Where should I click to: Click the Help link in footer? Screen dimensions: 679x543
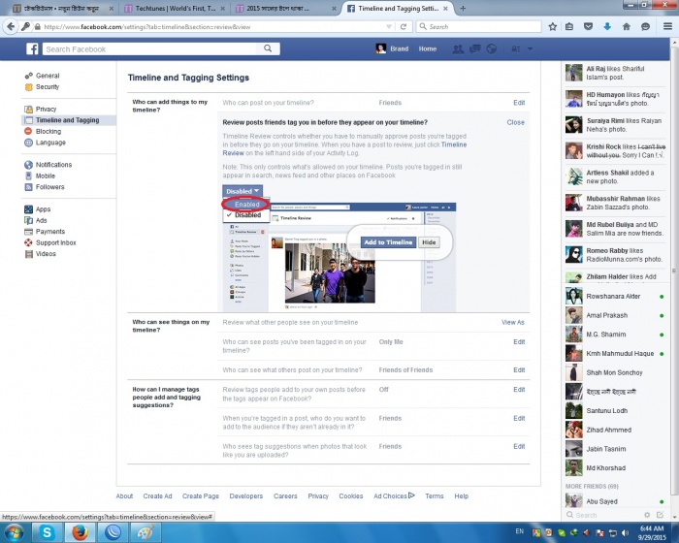point(461,496)
